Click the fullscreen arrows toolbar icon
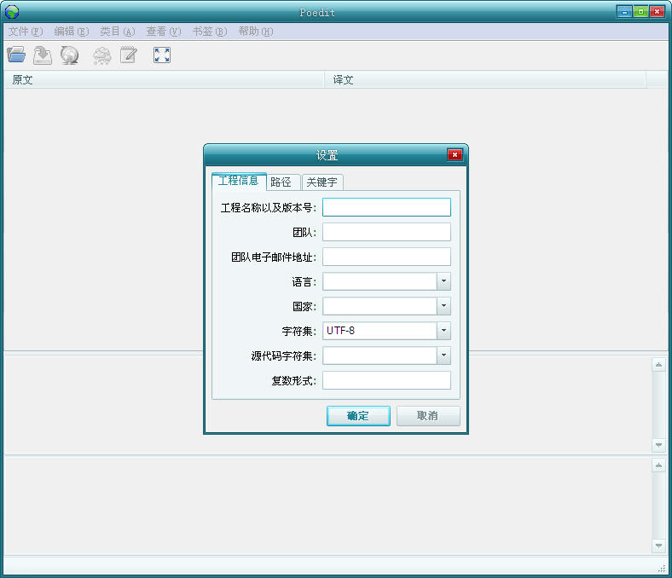 [x=162, y=55]
